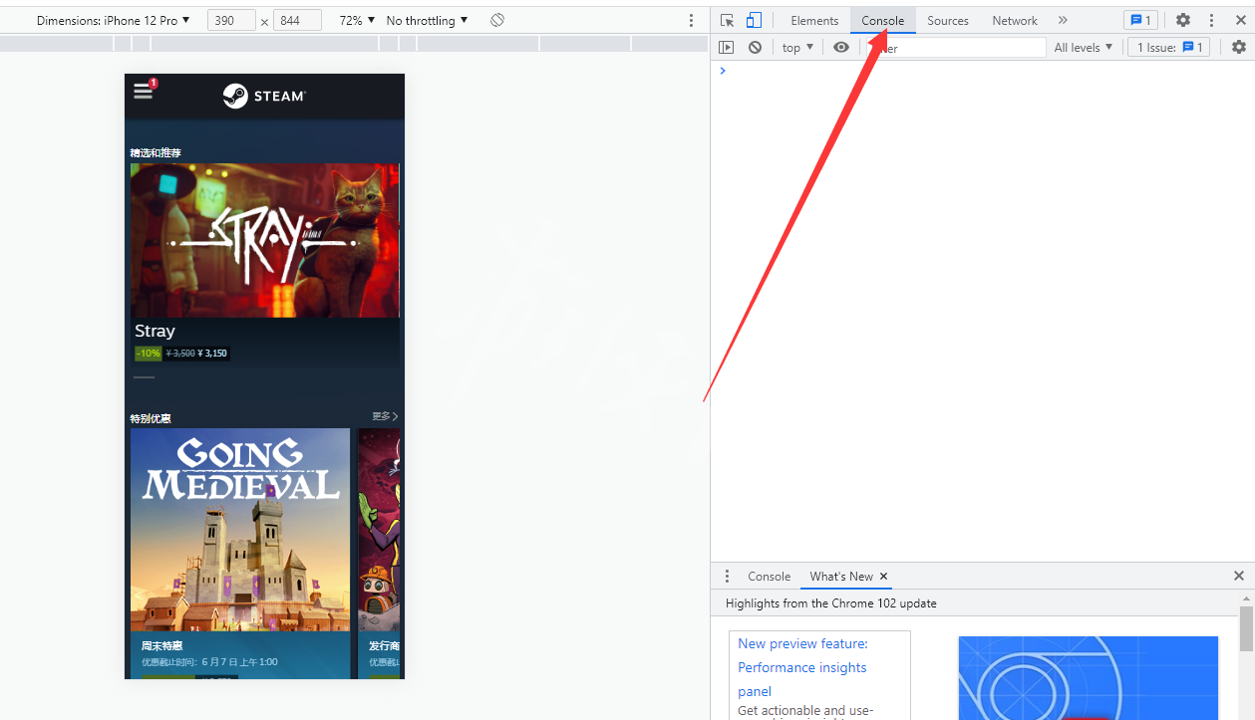The width and height of the screenshot is (1255, 720).
Task: Close the bottom drawer
Action: [x=1239, y=576]
